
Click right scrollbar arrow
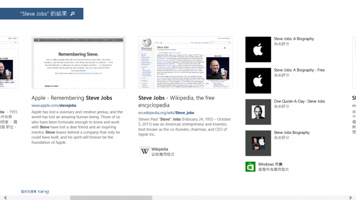tap(350, 198)
